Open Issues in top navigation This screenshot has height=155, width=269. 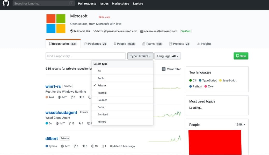(x=104, y=3)
